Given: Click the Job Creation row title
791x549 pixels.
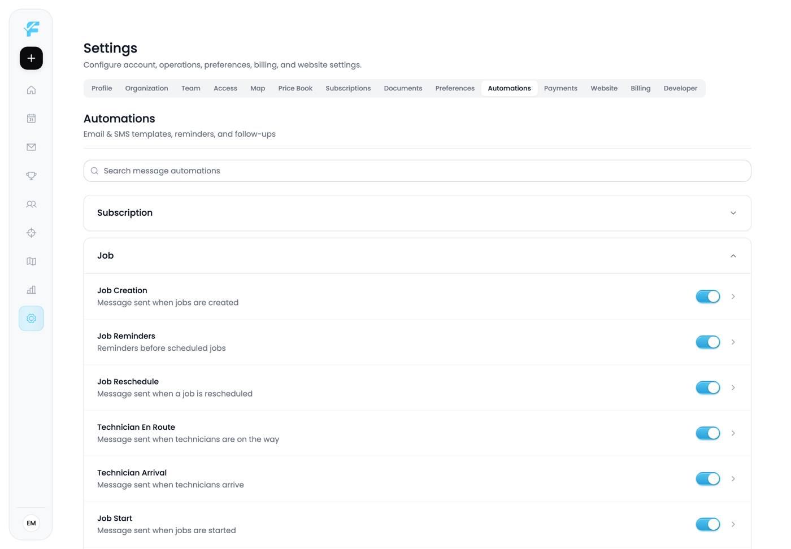Looking at the screenshot, I should pos(122,290).
